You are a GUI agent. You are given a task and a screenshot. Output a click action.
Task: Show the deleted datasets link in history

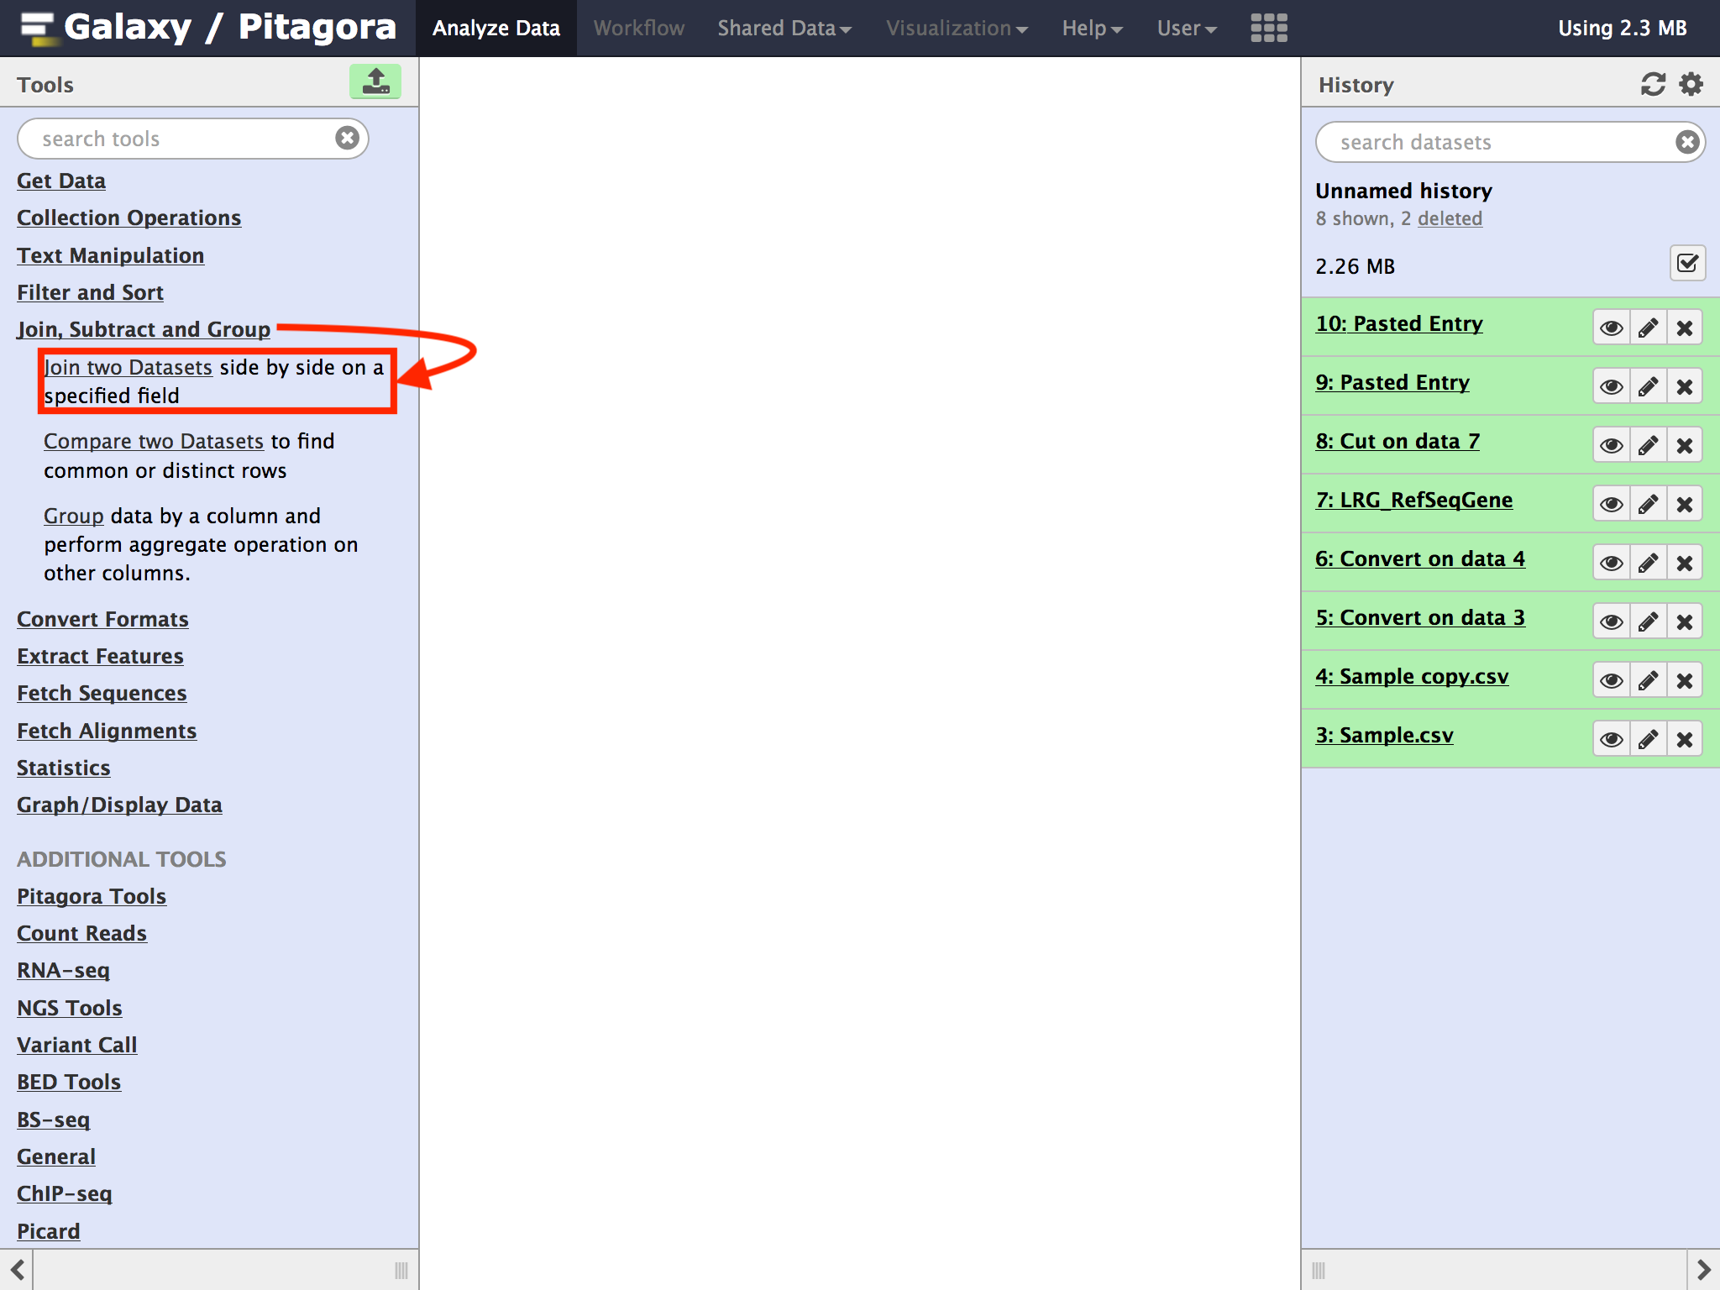coord(1450,218)
